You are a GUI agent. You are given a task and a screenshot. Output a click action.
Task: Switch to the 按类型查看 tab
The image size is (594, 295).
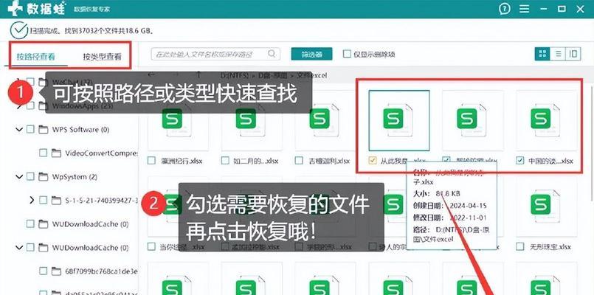pos(103,57)
